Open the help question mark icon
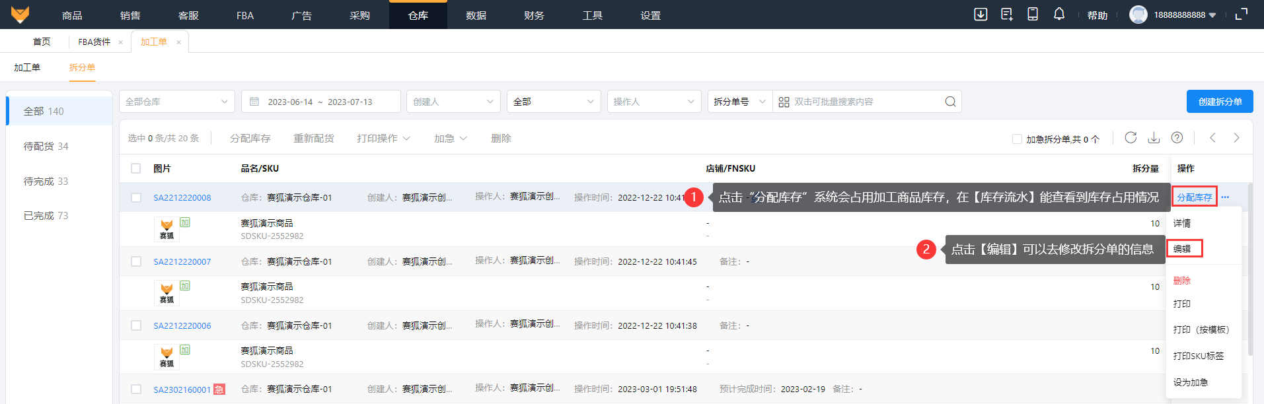The width and height of the screenshot is (1264, 404). (x=1177, y=137)
